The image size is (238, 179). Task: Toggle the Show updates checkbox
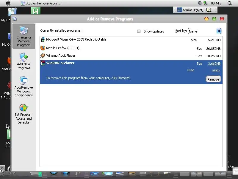pos(139,31)
